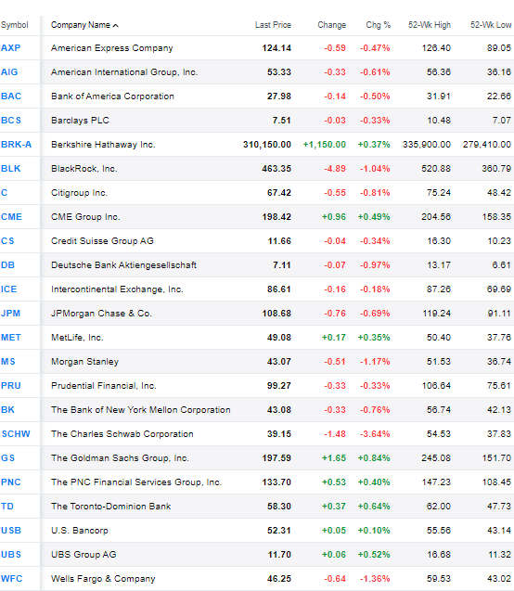Open BAC ticker symbol link
The width and height of the screenshot is (514, 591).
(11, 96)
